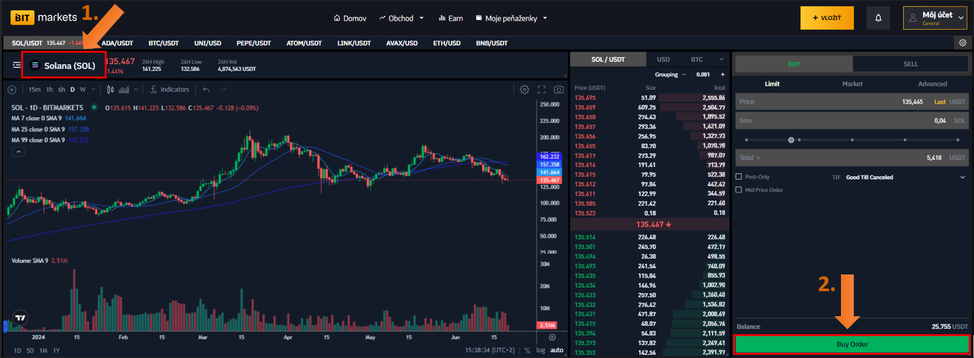This screenshot has height=358, width=974.
Task: Click the order size percentage slider handle
Action: (x=791, y=139)
